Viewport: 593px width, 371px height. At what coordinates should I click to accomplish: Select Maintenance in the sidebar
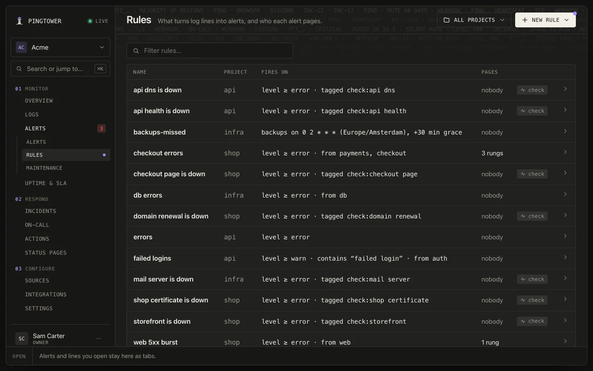(44, 168)
